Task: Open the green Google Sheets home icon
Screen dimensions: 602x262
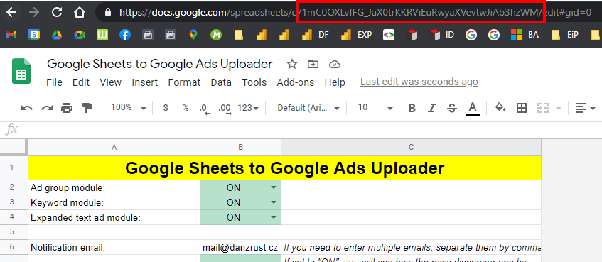Action: (x=21, y=71)
